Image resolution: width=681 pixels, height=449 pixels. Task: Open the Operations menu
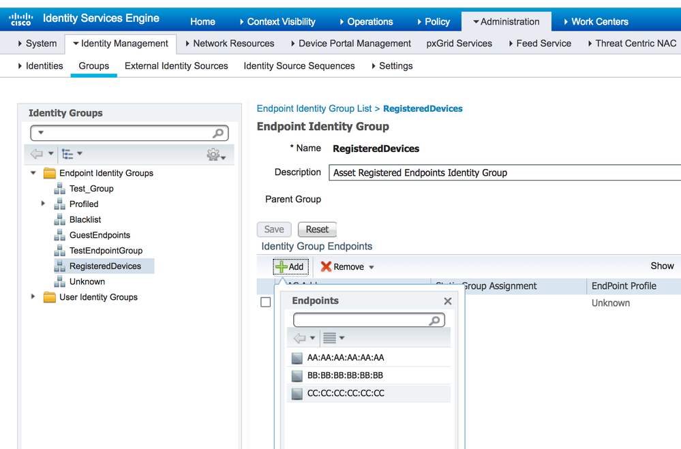pyautogui.click(x=366, y=22)
